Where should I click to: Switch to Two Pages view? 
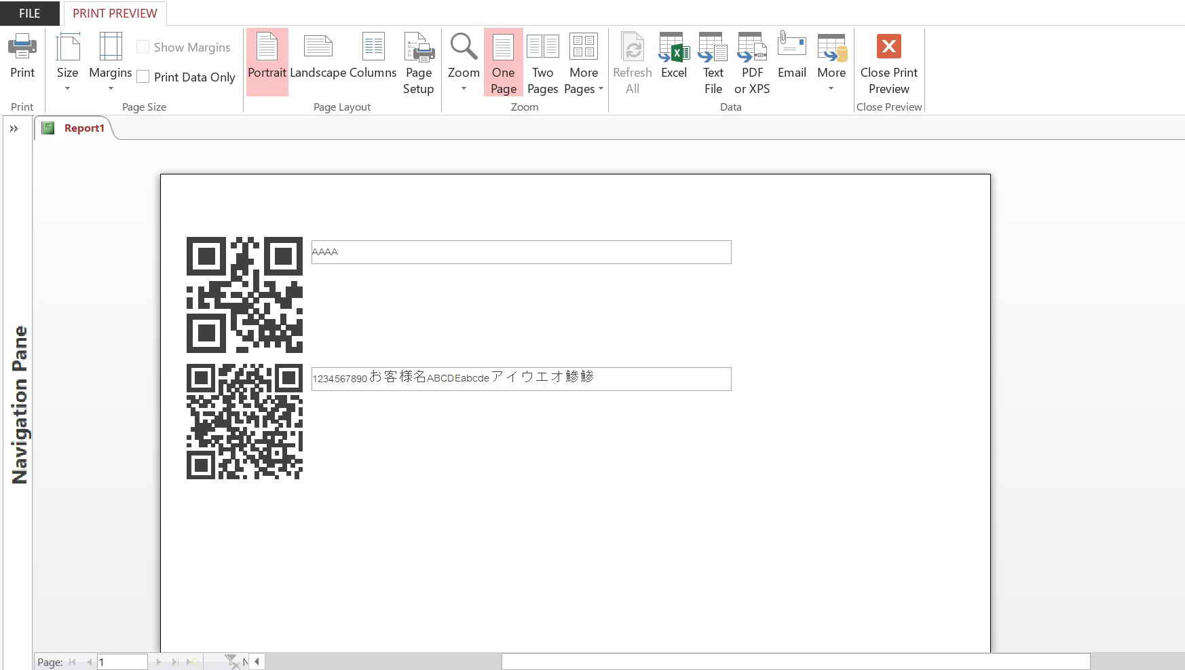[543, 62]
